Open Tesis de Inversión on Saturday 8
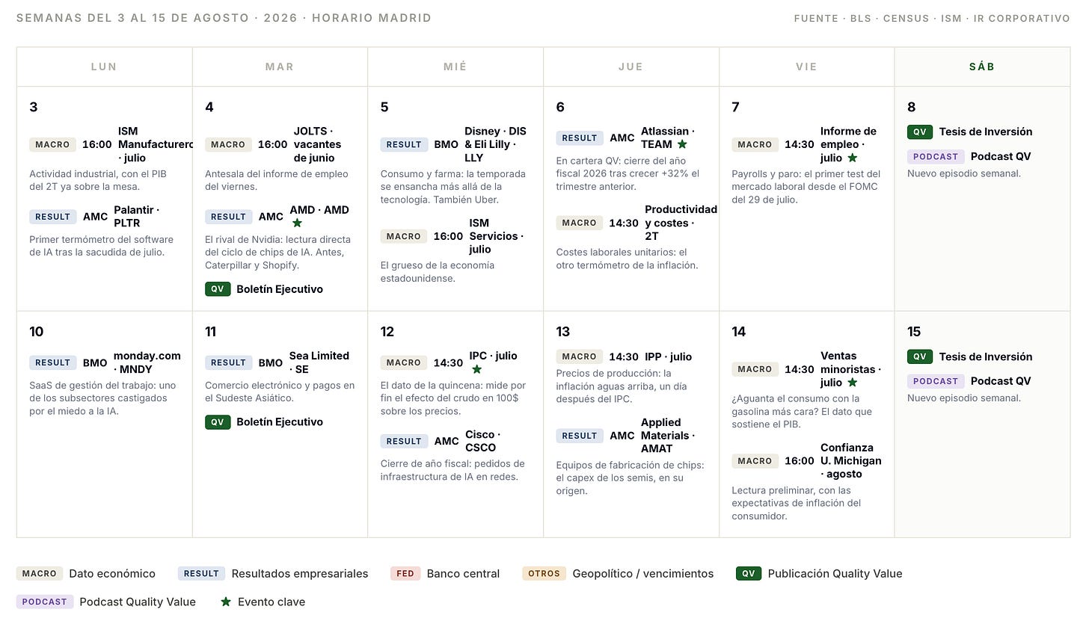 pos(986,132)
